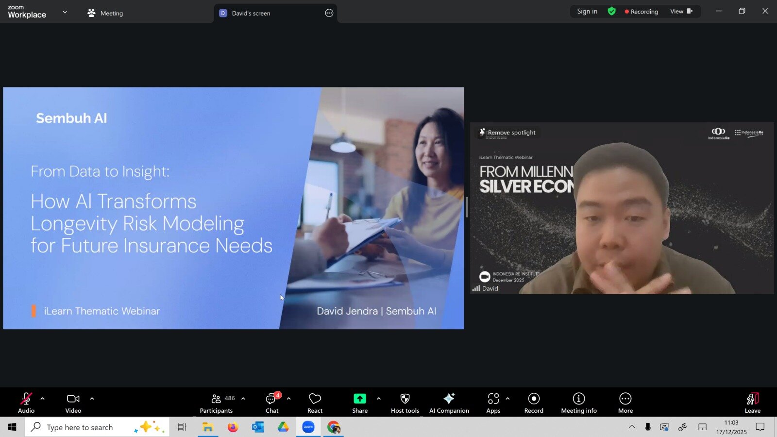Click the green Share screen button
777x437 pixels.
tap(360, 403)
